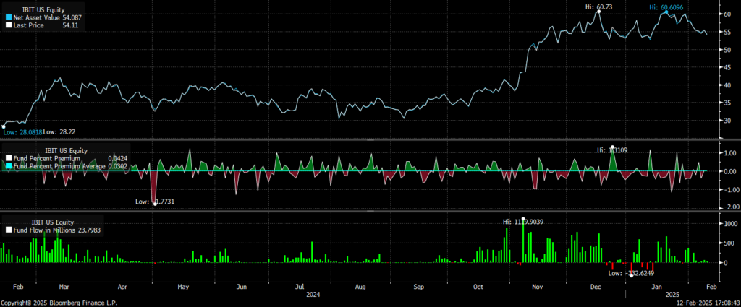This screenshot has height=307, width=741.
Task: Click the Net Asset Value figure 54.087
Action: [72, 17]
